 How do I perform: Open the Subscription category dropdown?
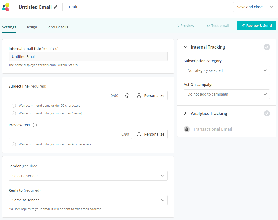coord(227,70)
